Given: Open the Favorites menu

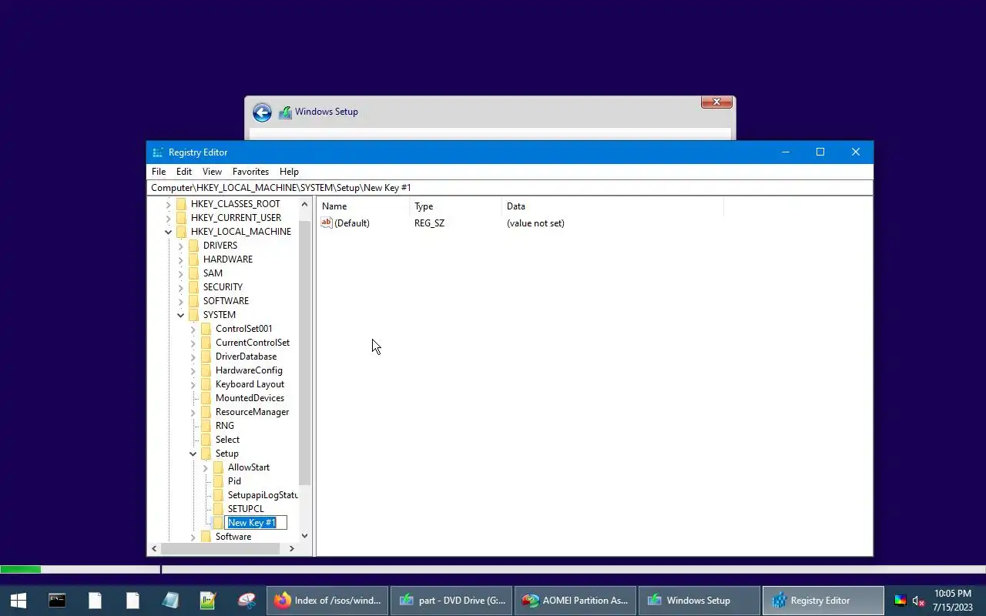Looking at the screenshot, I should (250, 172).
